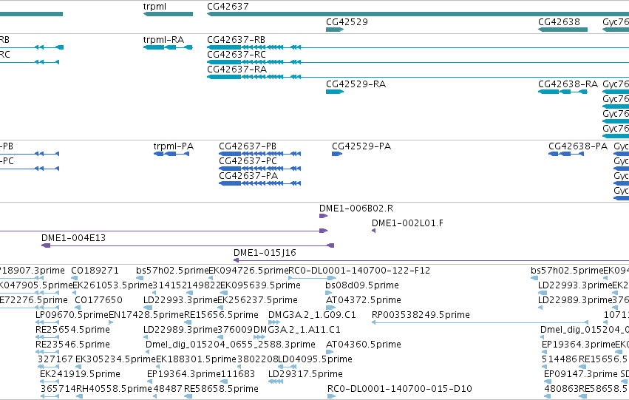
Task: Click the LP09670.5prime label
Action: pyautogui.click(x=72, y=316)
